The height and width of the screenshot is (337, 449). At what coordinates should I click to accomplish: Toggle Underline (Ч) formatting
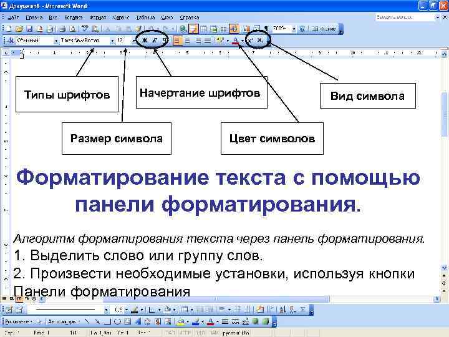[165, 41]
